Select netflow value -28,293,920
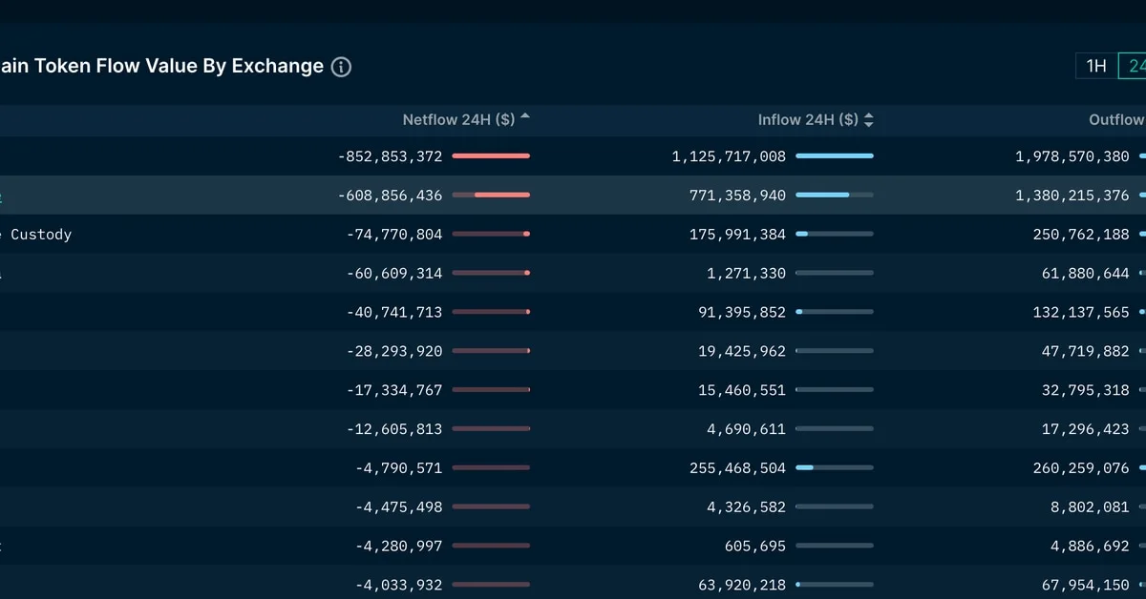1146x599 pixels. (394, 352)
